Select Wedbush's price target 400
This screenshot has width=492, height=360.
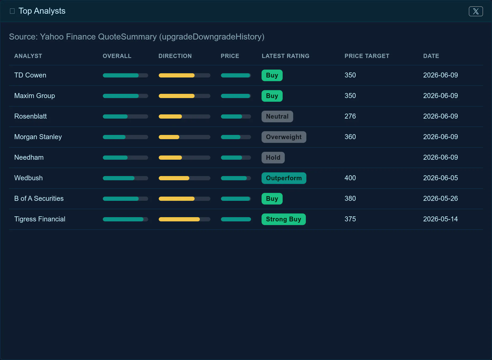[350, 178]
